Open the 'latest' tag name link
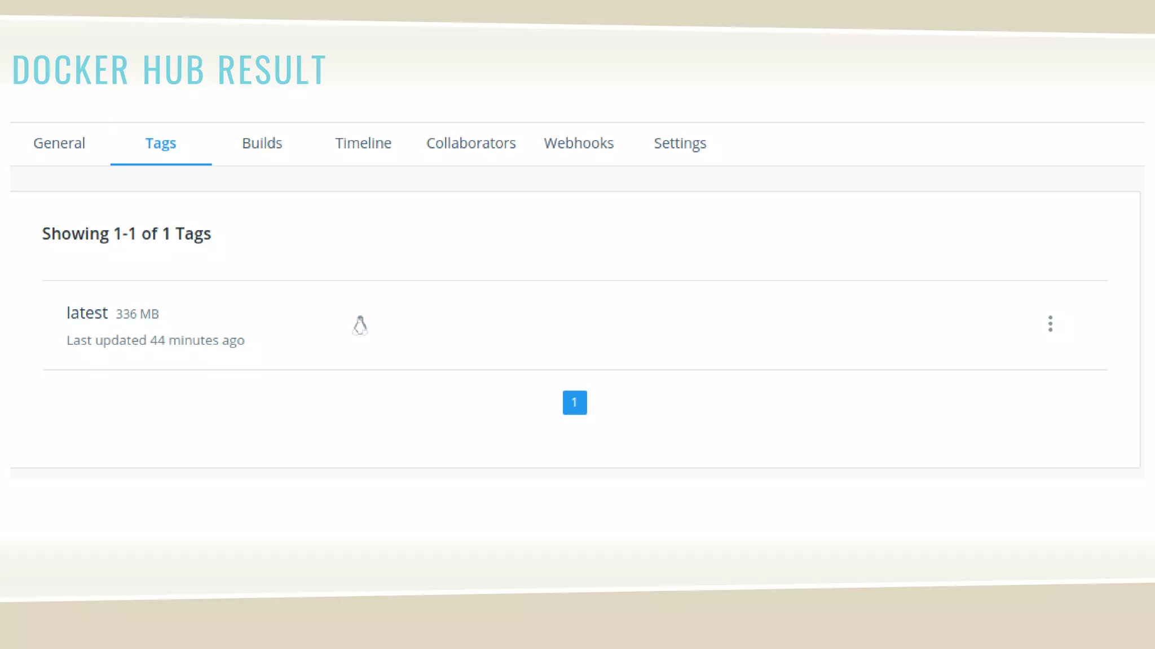This screenshot has width=1155, height=649. click(87, 313)
